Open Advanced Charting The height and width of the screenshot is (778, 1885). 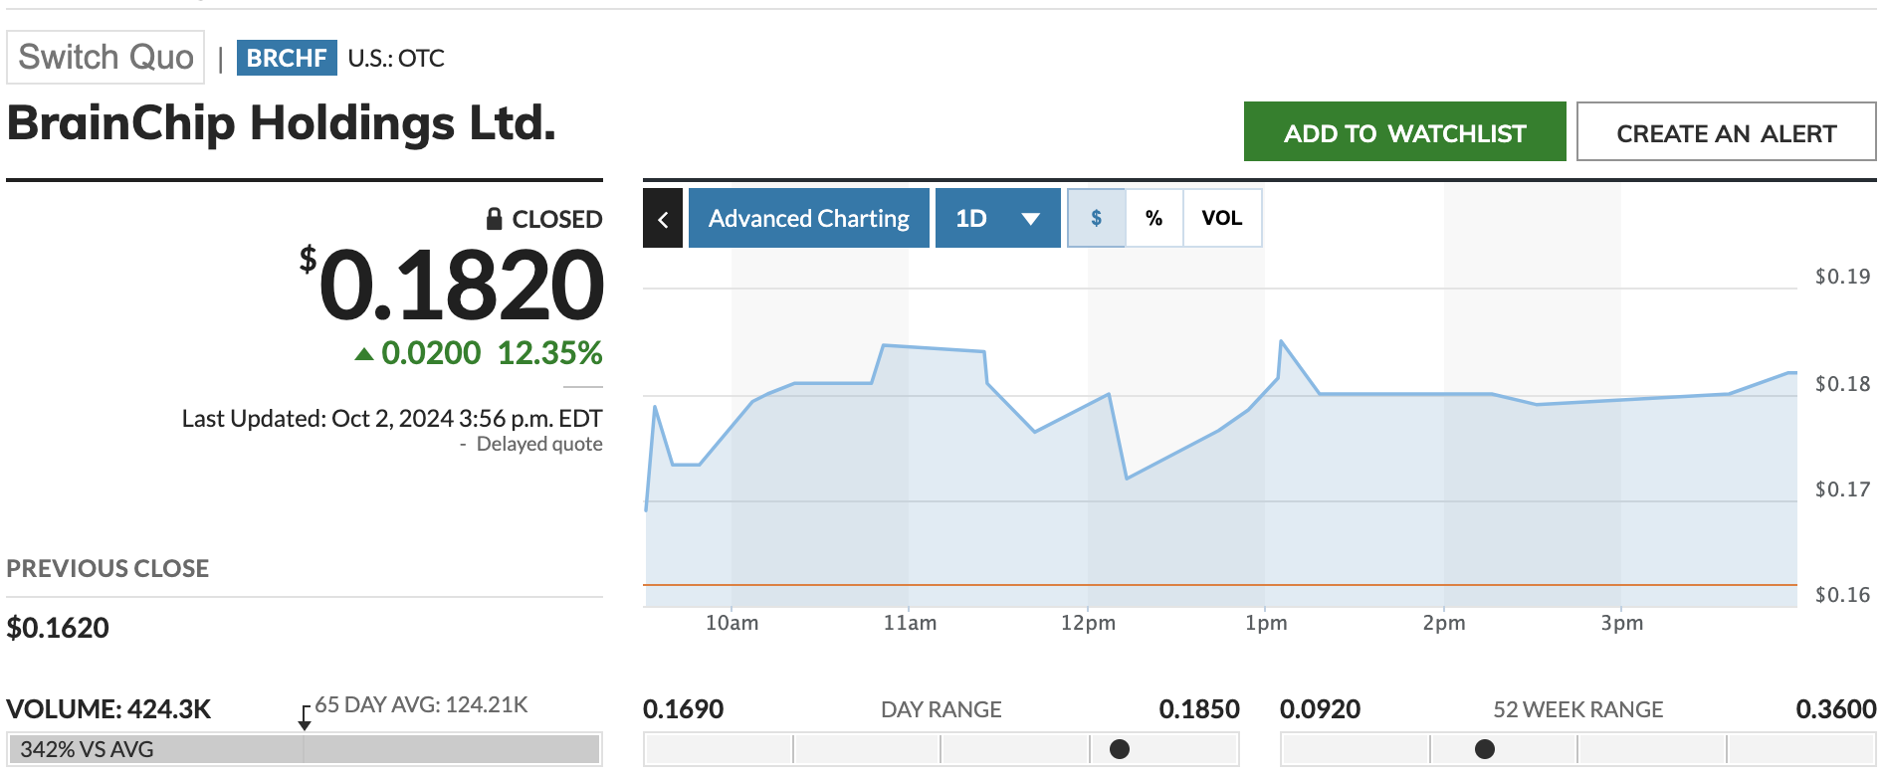[808, 218]
